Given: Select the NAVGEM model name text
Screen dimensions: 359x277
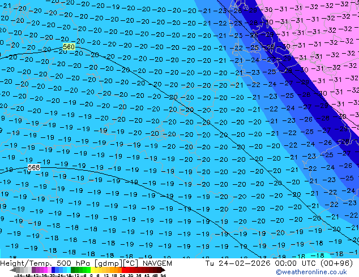Looking at the screenshot, I should [157, 263].
